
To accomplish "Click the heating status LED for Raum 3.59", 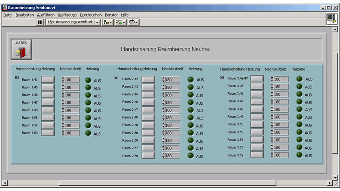I will [x=299, y=155].
